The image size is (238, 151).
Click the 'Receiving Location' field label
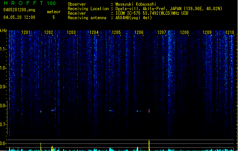88,9
